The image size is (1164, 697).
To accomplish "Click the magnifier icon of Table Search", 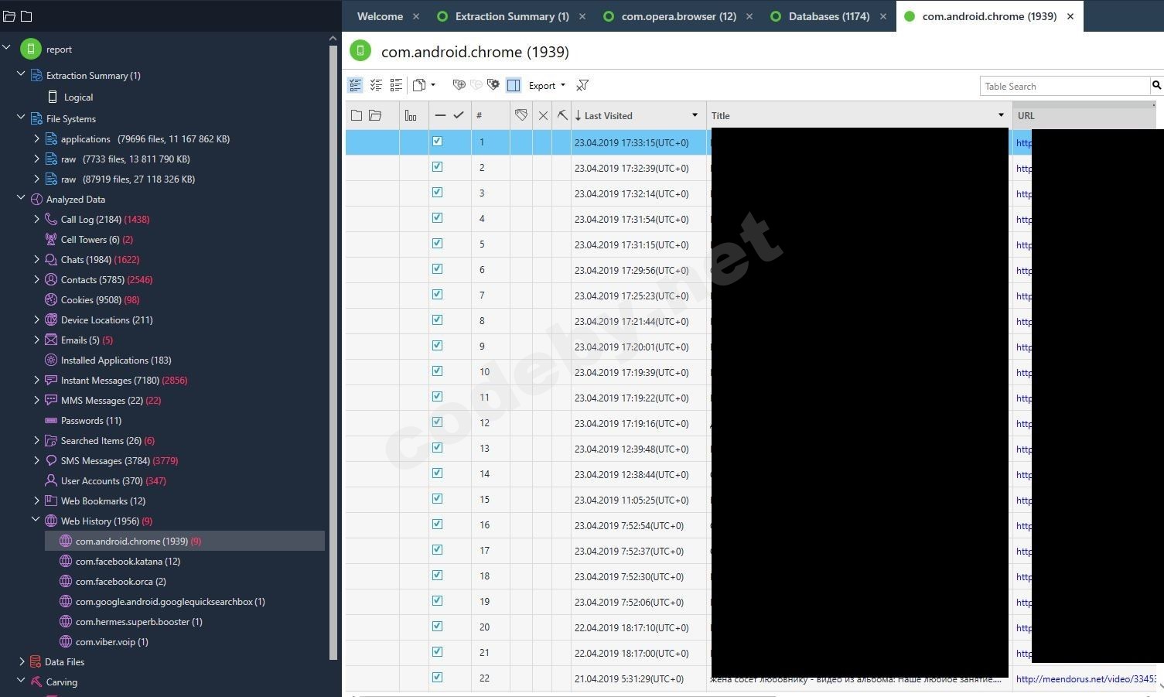I will click(x=1156, y=85).
